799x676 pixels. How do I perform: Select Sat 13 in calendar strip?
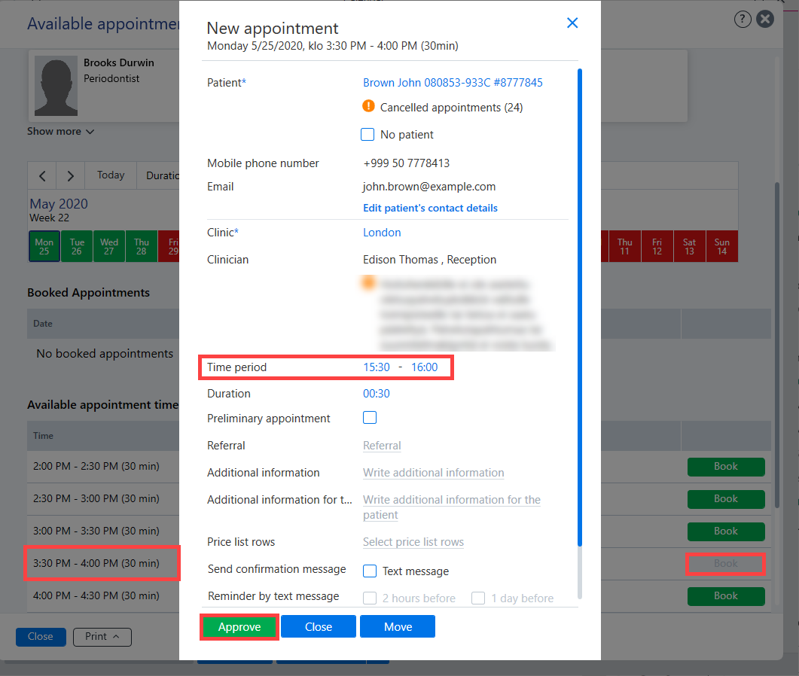tap(690, 247)
